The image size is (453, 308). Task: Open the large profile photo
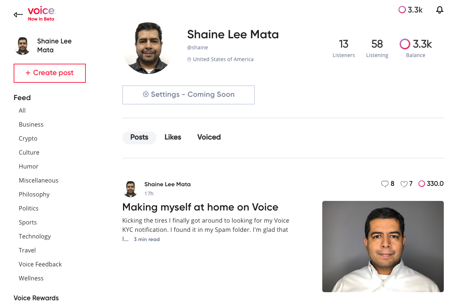click(x=148, y=48)
